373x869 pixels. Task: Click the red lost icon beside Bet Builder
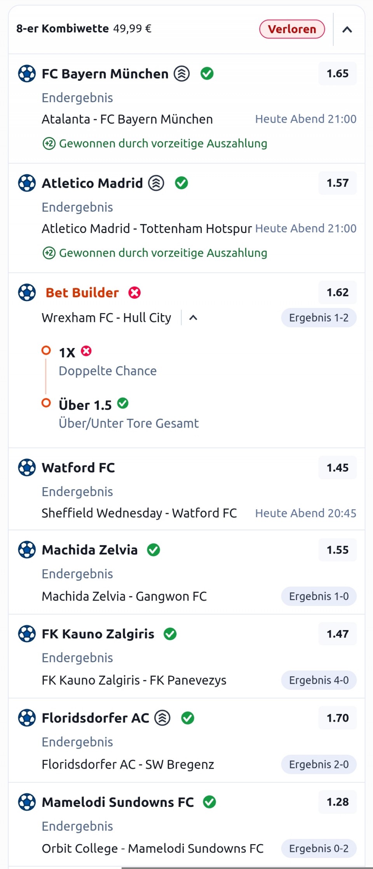(134, 293)
